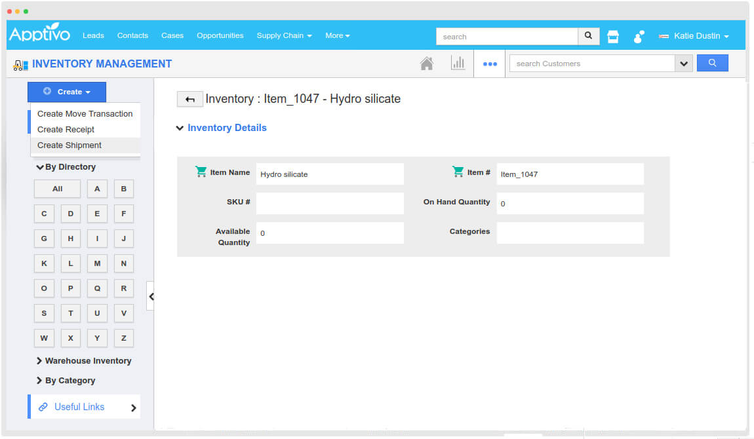
Task: Click the home icon in the toolbar
Action: coord(427,64)
